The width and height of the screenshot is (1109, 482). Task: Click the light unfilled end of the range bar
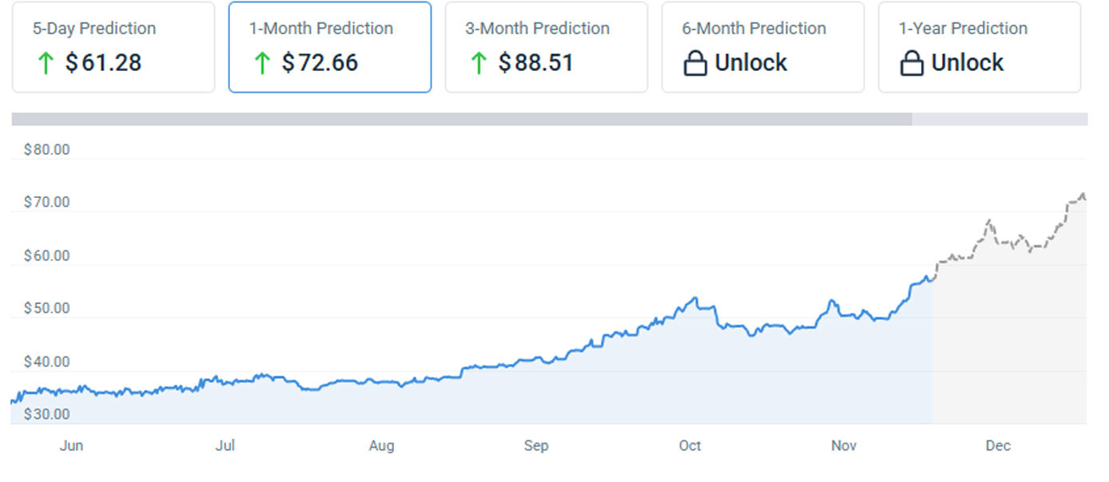1000,120
